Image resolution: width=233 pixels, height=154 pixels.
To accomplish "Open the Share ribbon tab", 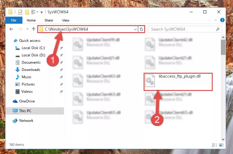I will coord(48,20).
